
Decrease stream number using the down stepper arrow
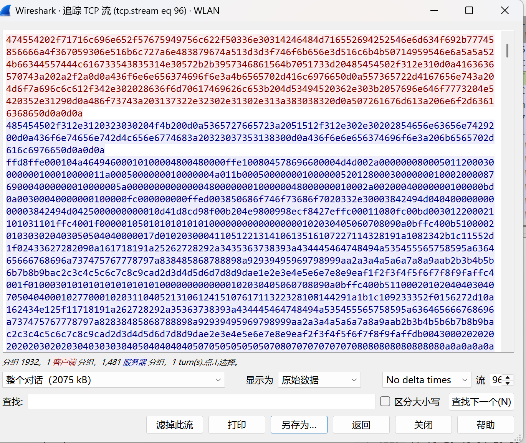[x=508, y=383]
